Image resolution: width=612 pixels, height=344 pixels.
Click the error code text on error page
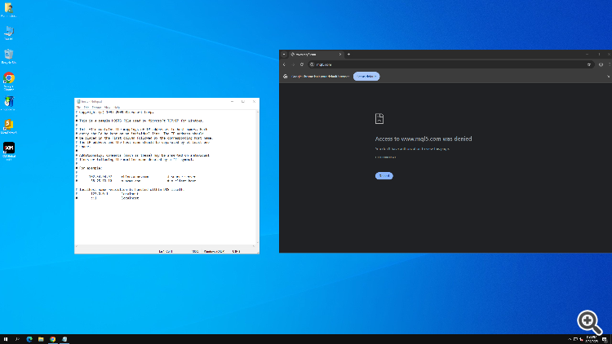click(386, 157)
